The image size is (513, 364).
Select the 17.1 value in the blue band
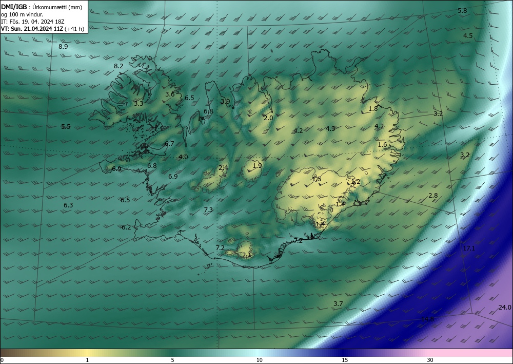469,248
